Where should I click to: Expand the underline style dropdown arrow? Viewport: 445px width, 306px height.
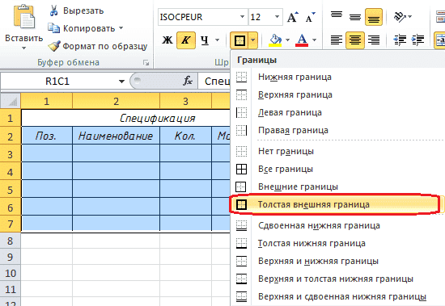coord(217,40)
